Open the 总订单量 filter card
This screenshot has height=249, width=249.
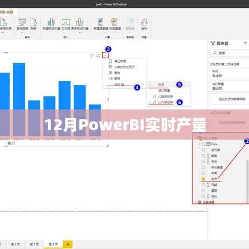click(229, 86)
